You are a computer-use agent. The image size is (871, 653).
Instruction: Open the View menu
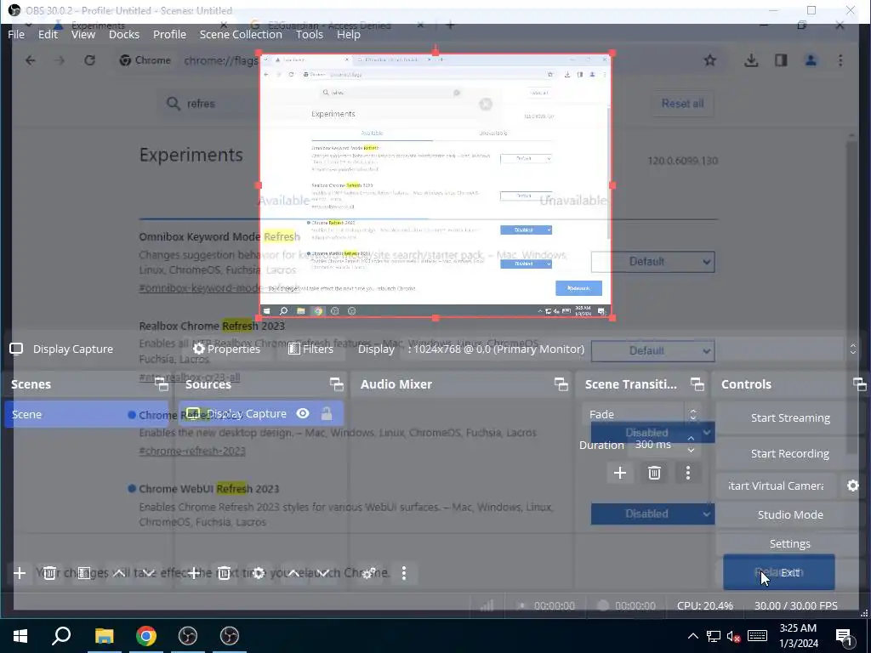point(83,34)
